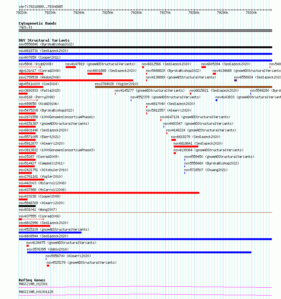Open esv2761161 (Vogler2010) variant
281x299 pixels.
click(x=41, y=176)
